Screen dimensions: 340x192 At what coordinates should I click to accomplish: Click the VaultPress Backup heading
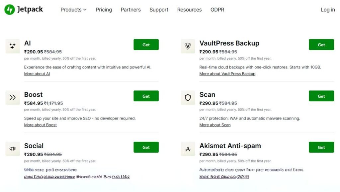(229, 43)
